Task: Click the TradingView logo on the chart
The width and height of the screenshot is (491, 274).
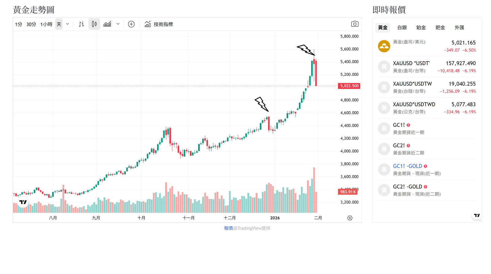Action: click(x=22, y=202)
